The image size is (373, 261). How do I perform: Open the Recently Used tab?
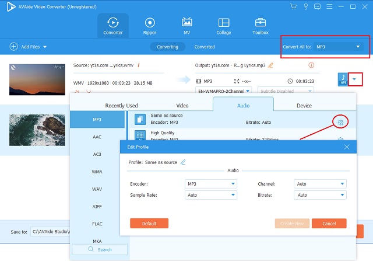click(121, 105)
